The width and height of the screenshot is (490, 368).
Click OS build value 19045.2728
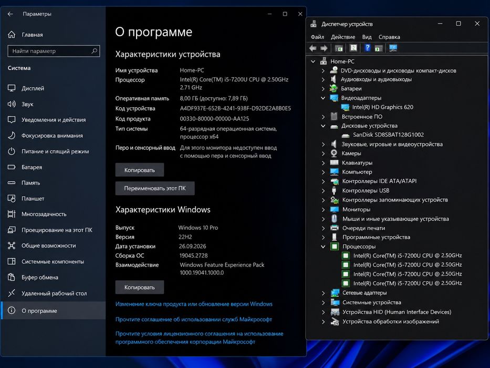(193, 255)
